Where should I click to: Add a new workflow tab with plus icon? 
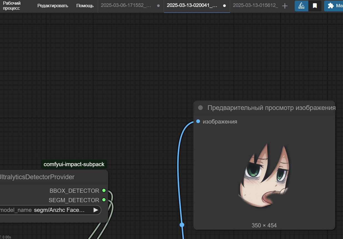(x=285, y=6)
